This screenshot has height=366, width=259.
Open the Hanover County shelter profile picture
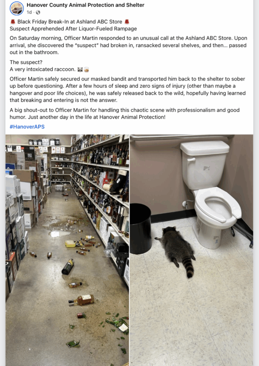point(16,9)
